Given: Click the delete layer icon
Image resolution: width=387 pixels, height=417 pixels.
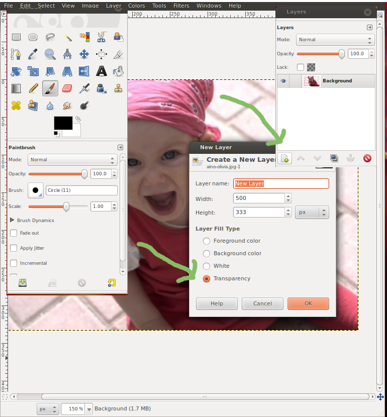Looking at the screenshot, I should coord(367,159).
